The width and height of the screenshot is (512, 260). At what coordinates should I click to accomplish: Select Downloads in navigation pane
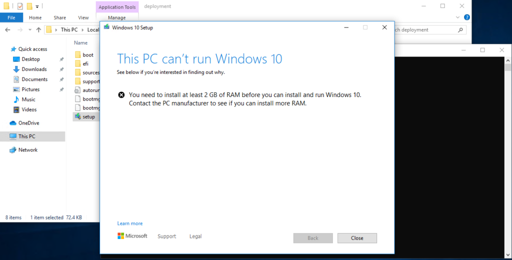pyautogui.click(x=34, y=69)
